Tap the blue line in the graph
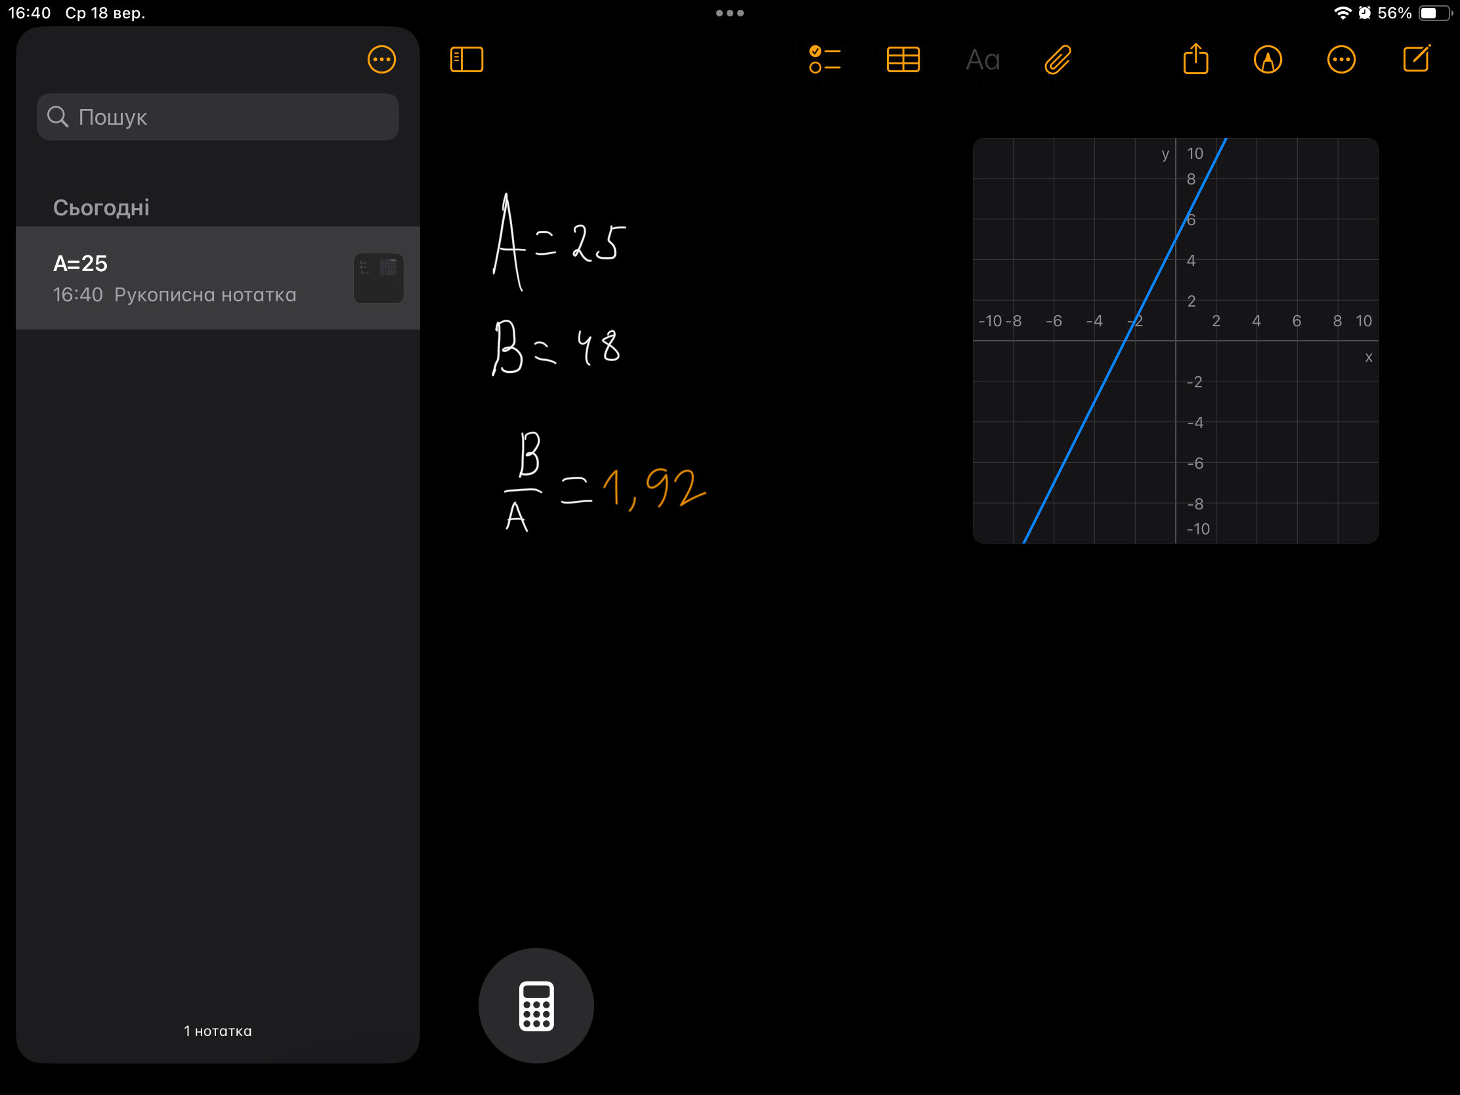The height and width of the screenshot is (1095, 1460). click(x=1125, y=341)
